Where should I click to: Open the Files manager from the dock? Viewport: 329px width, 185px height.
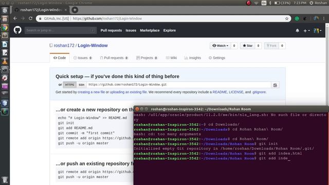point(5,19)
